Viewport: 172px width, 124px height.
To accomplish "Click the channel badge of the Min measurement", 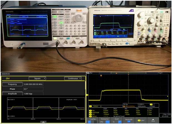I will pyautogui.click(x=90, y=114).
